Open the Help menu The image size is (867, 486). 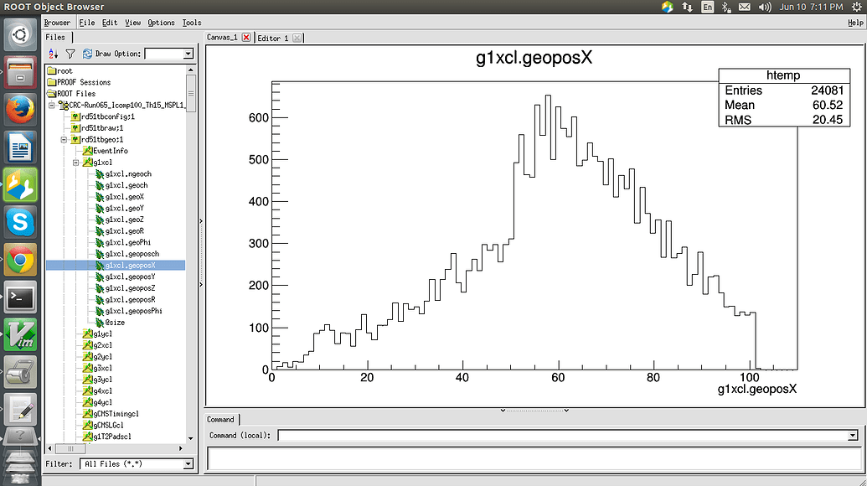[855, 23]
